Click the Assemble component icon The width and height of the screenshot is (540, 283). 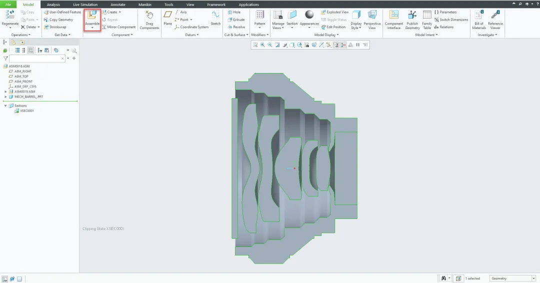92,15
